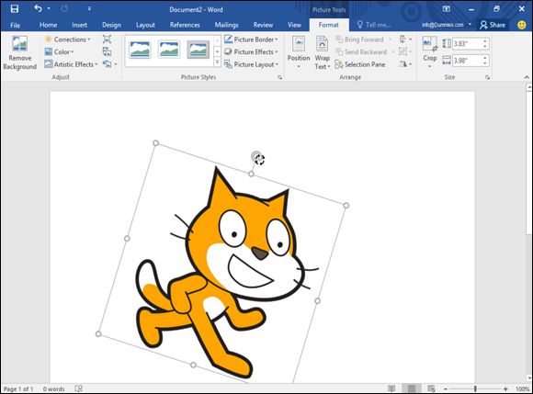Switch to the Home tab
This screenshot has width=533, height=394.
pyautogui.click(x=48, y=25)
